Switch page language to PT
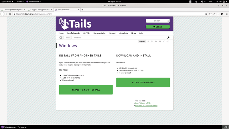 (x=167, y=41)
